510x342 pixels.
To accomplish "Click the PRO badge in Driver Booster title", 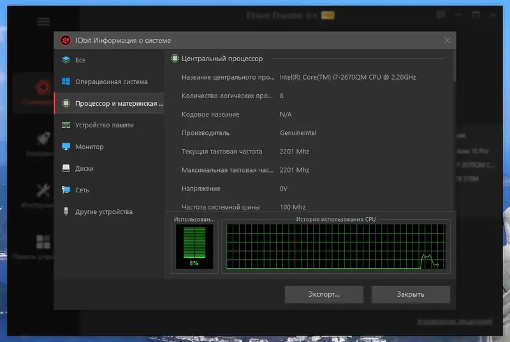I will tap(328, 15).
